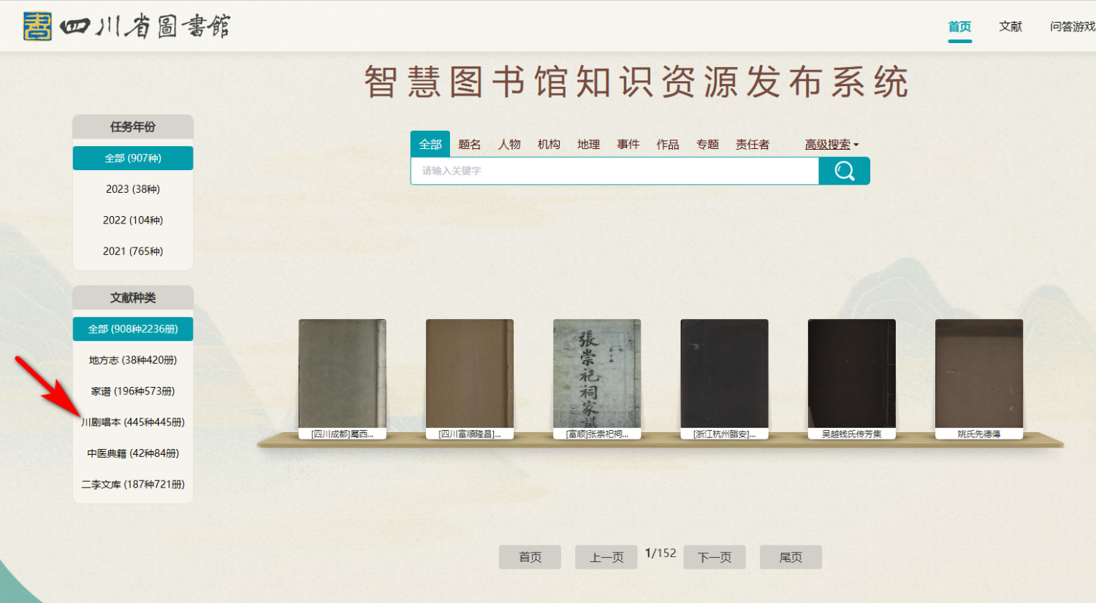Click the Sichuan Library logo
The image size is (1096, 603).
click(126, 26)
